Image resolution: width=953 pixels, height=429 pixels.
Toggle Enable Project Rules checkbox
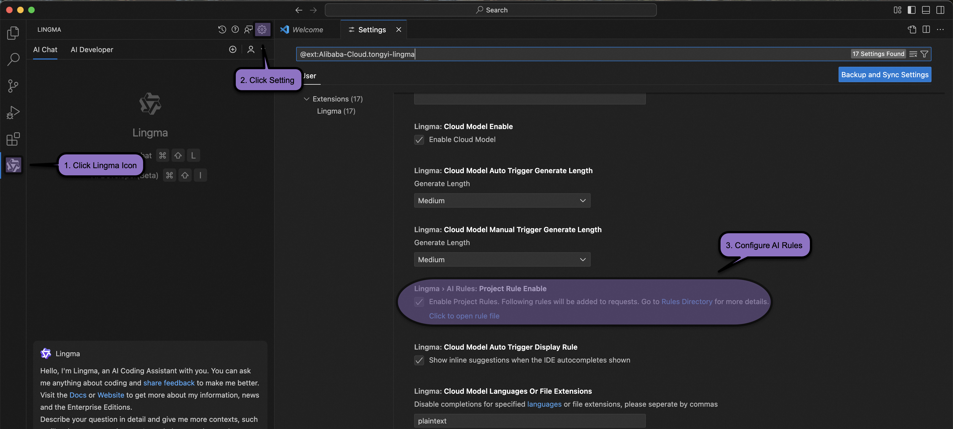point(419,302)
